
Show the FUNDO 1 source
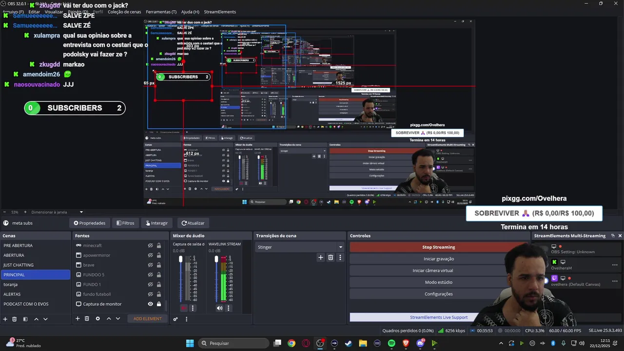click(x=151, y=284)
